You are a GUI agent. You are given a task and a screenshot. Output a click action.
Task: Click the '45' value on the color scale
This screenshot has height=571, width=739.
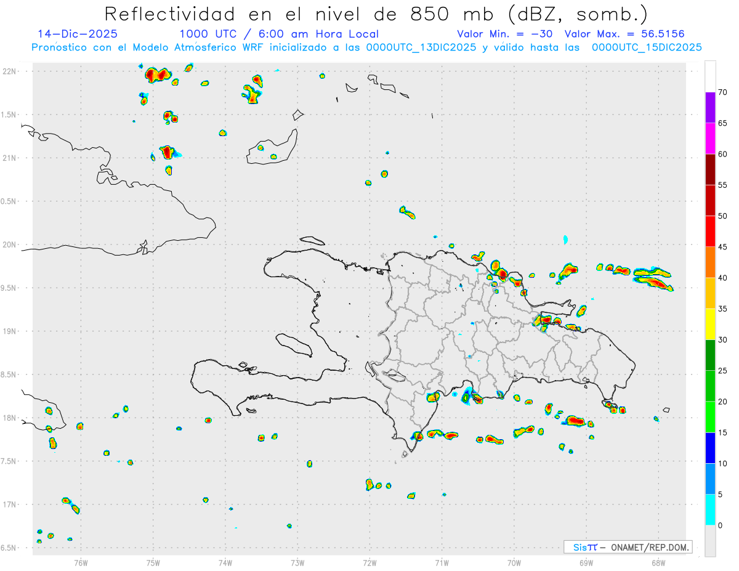tap(722, 247)
